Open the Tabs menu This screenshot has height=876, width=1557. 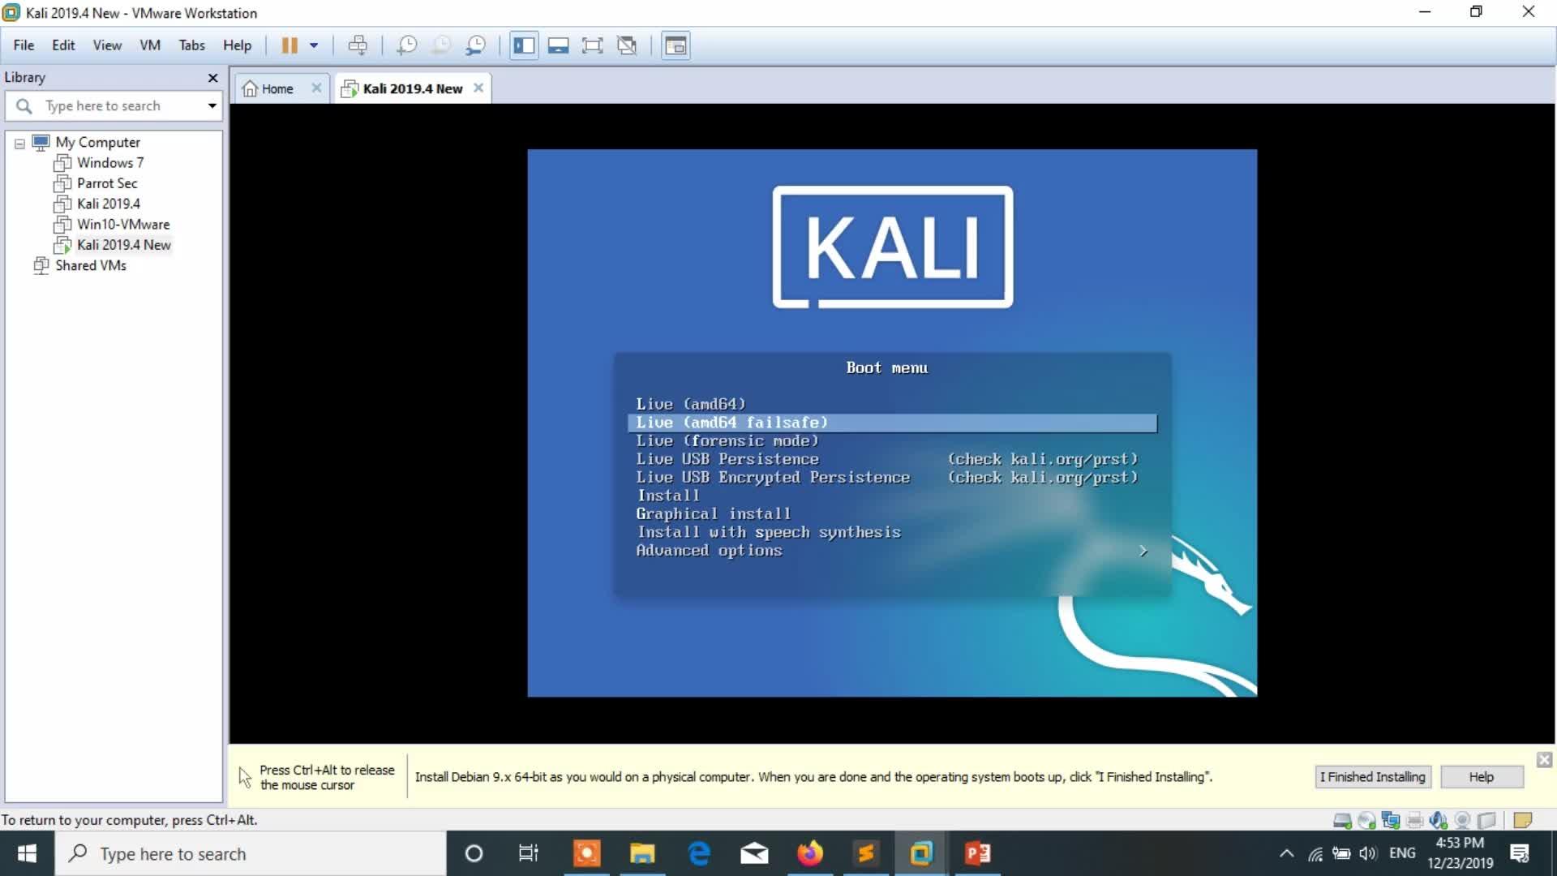click(192, 45)
